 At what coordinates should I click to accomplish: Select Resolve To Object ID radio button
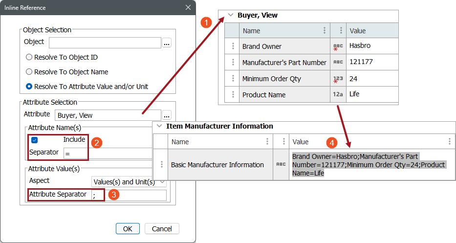click(x=29, y=57)
